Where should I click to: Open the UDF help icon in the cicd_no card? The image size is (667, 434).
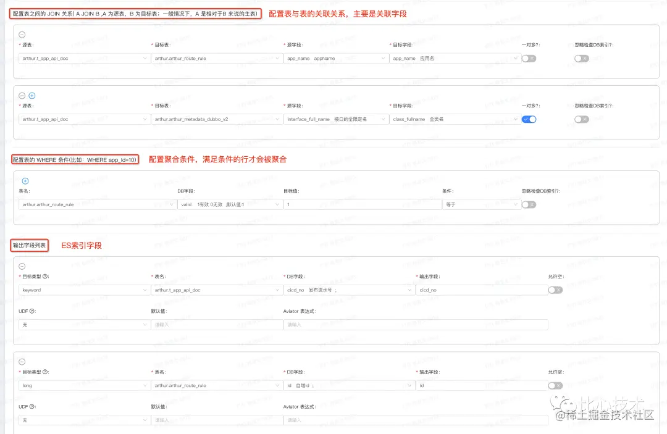click(32, 312)
